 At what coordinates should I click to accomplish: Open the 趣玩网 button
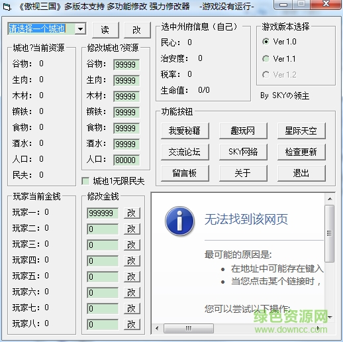[243, 131]
